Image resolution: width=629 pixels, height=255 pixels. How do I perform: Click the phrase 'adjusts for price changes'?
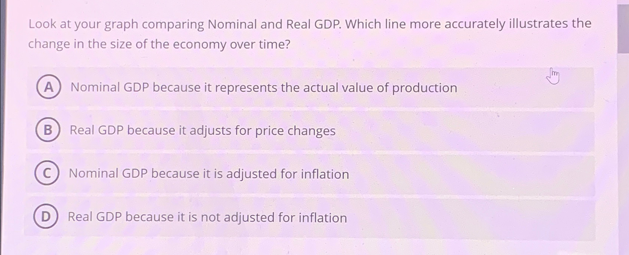coord(262,131)
